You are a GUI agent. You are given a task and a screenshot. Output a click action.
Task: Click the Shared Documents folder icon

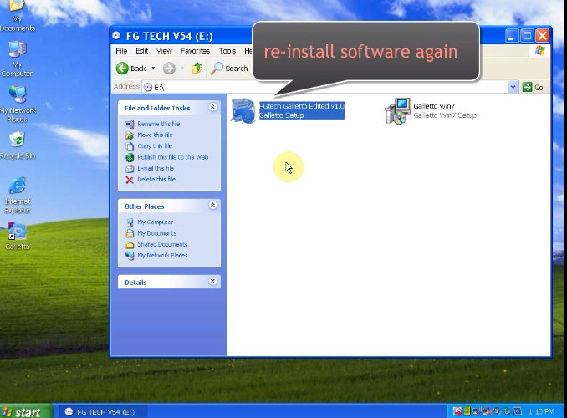click(130, 245)
